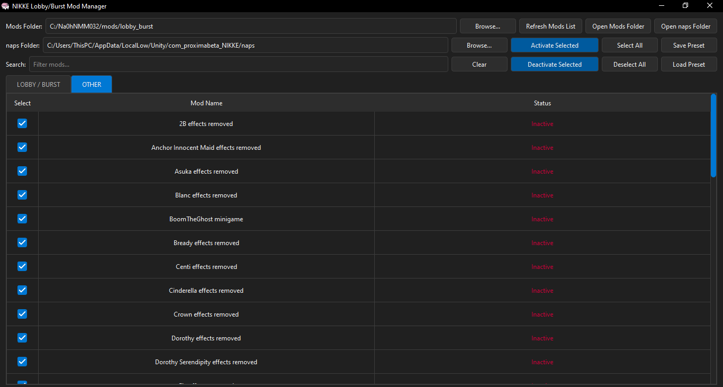Select the OTHER tab

(x=91, y=84)
